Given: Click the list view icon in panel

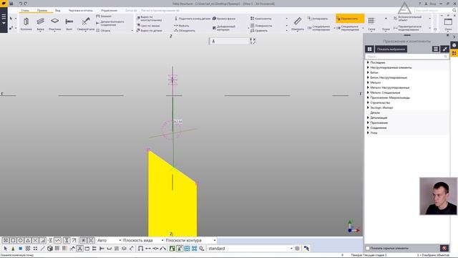Looking at the screenshot, I should pyautogui.click(x=436, y=49).
